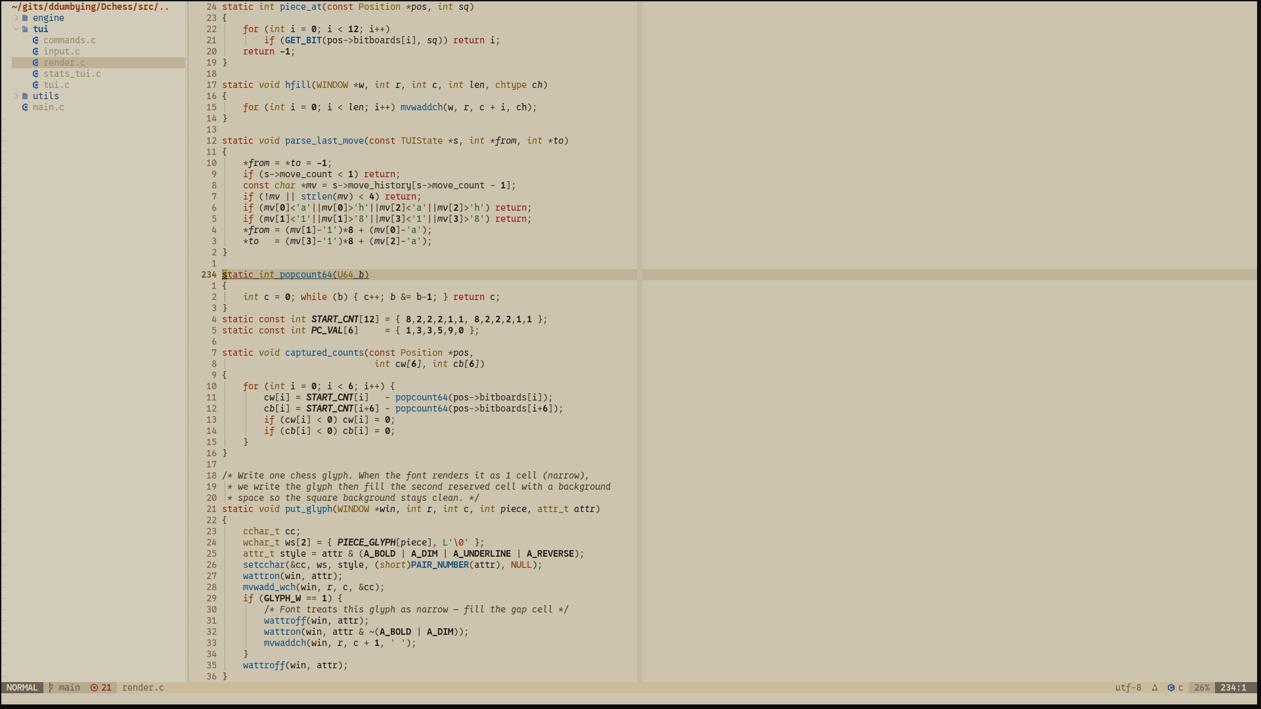
Task: Click the NORMAL mode indicator in statusline
Action: (x=22, y=687)
